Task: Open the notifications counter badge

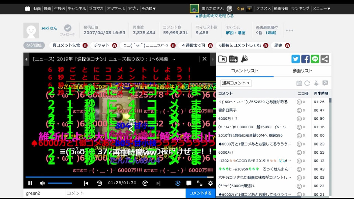Action: (229, 8)
